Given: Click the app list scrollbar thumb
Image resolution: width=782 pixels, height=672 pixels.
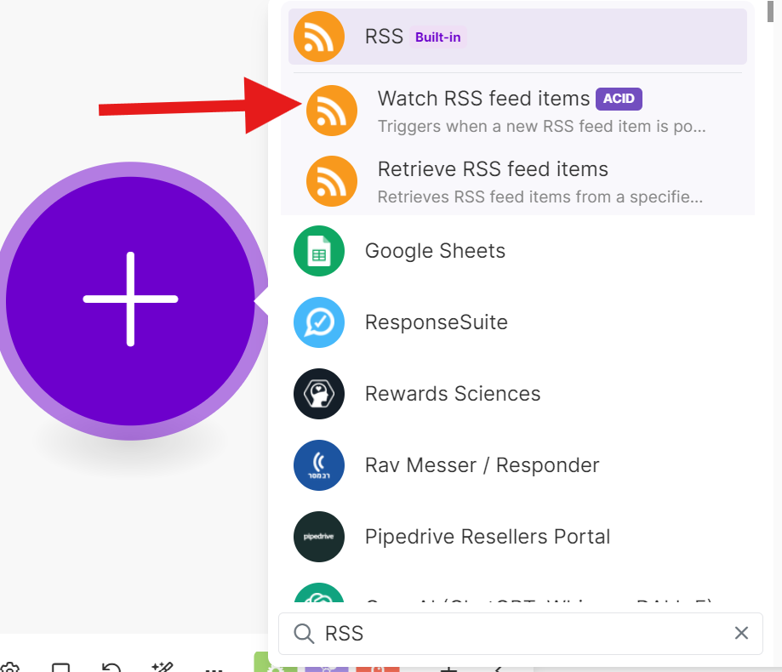Looking at the screenshot, I should (770, 11).
